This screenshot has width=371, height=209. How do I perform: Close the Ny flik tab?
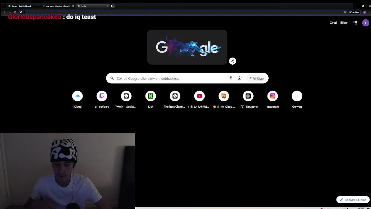click(x=108, y=6)
